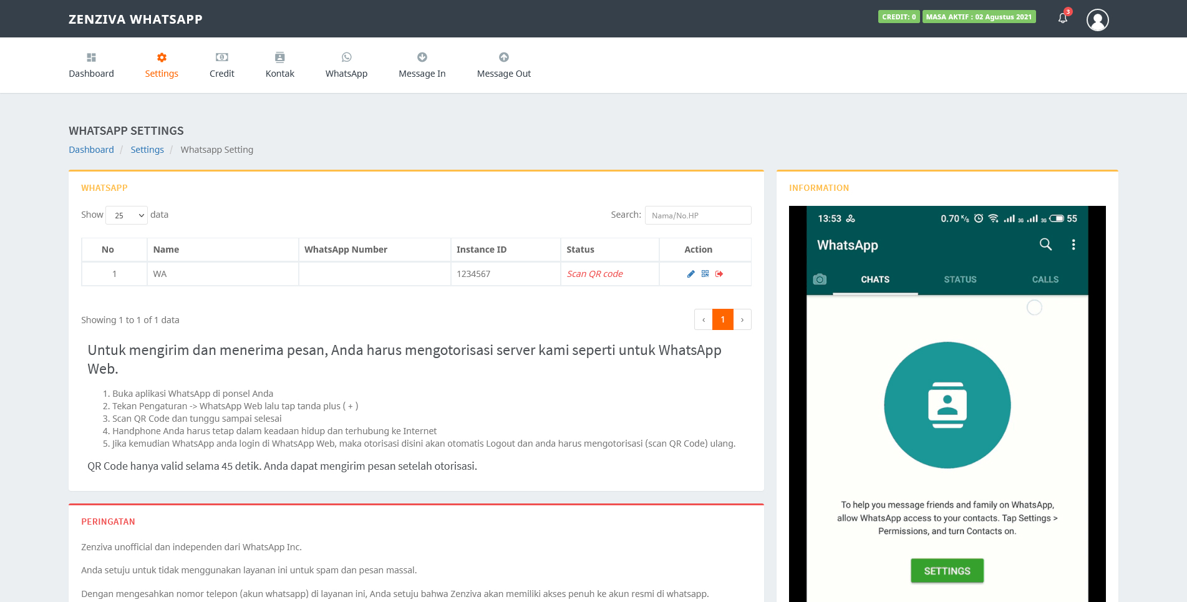Go to previous table page

704,319
